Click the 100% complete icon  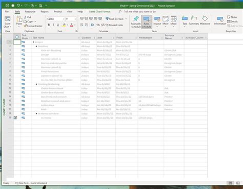[100, 18]
